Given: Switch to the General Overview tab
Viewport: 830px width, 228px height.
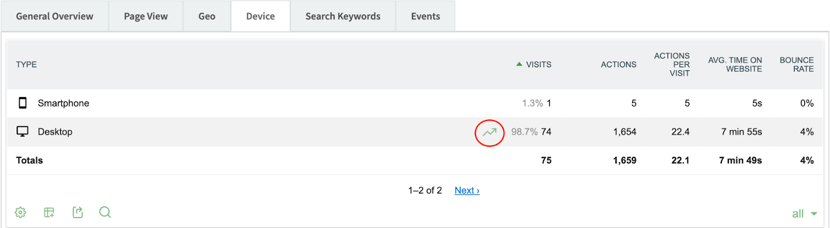Looking at the screenshot, I should click(54, 16).
